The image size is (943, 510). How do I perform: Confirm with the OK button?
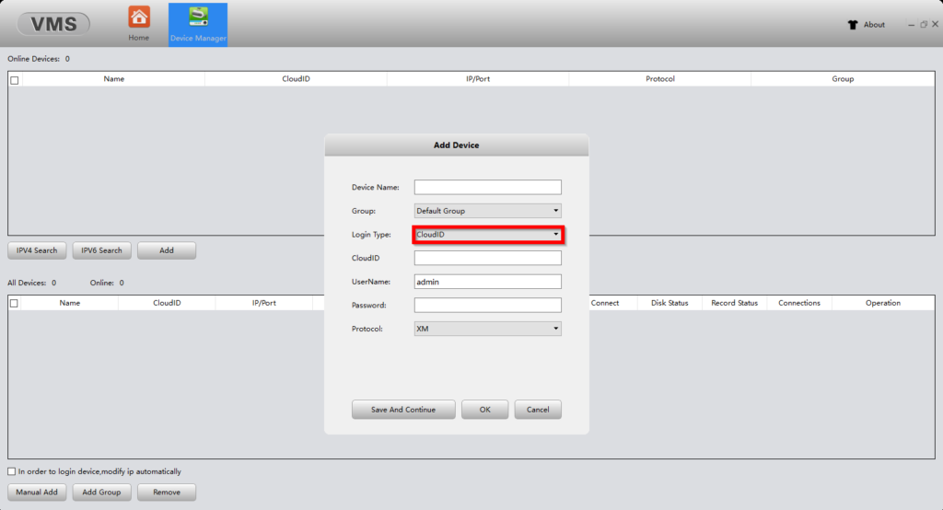484,410
